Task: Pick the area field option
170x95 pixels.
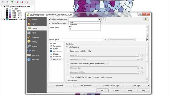Action: coord(84,27)
